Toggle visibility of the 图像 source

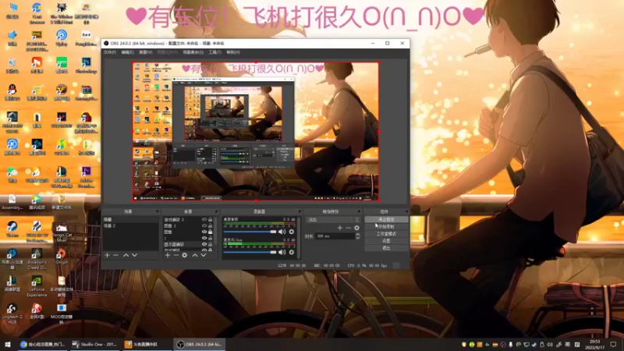pyautogui.click(x=204, y=232)
